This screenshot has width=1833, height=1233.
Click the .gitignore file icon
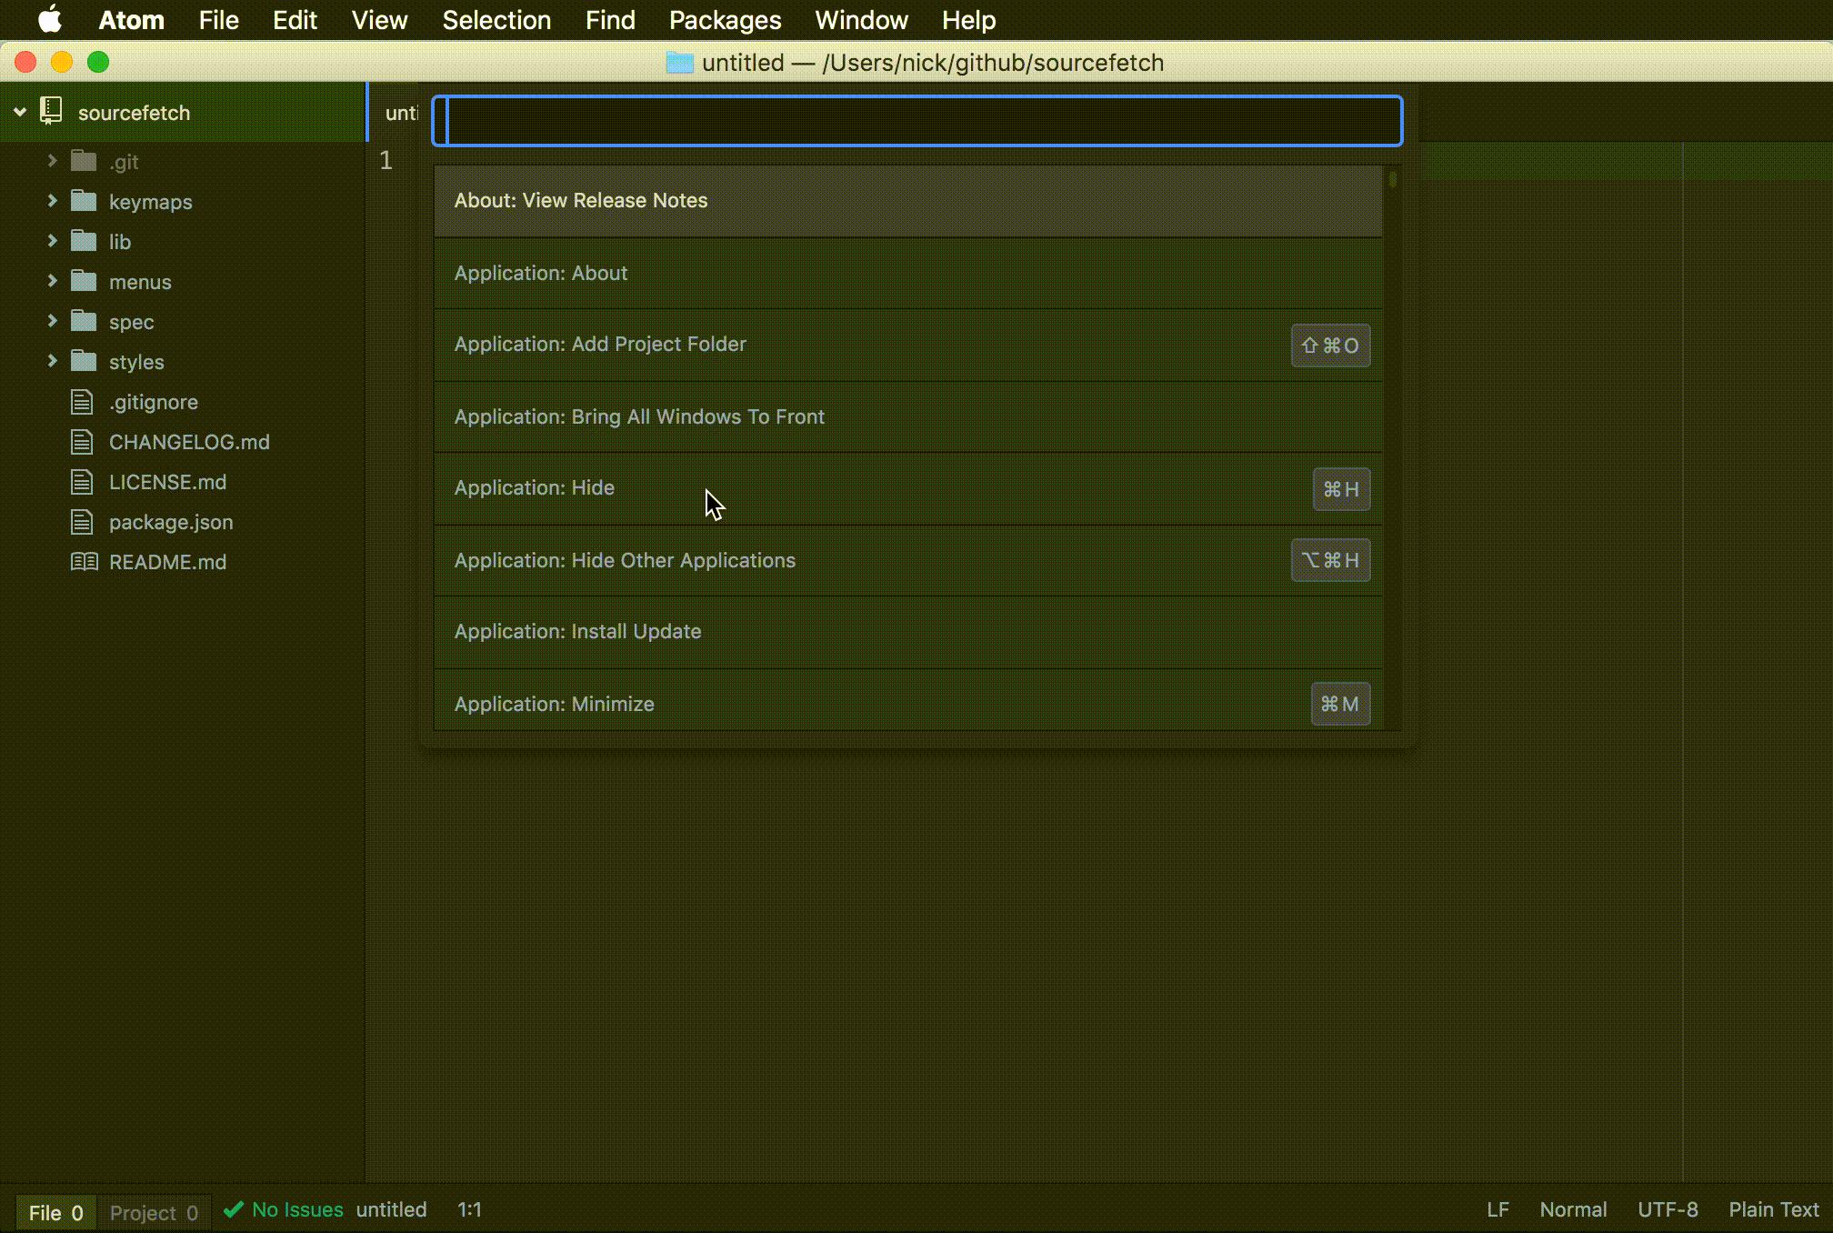pos(82,402)
